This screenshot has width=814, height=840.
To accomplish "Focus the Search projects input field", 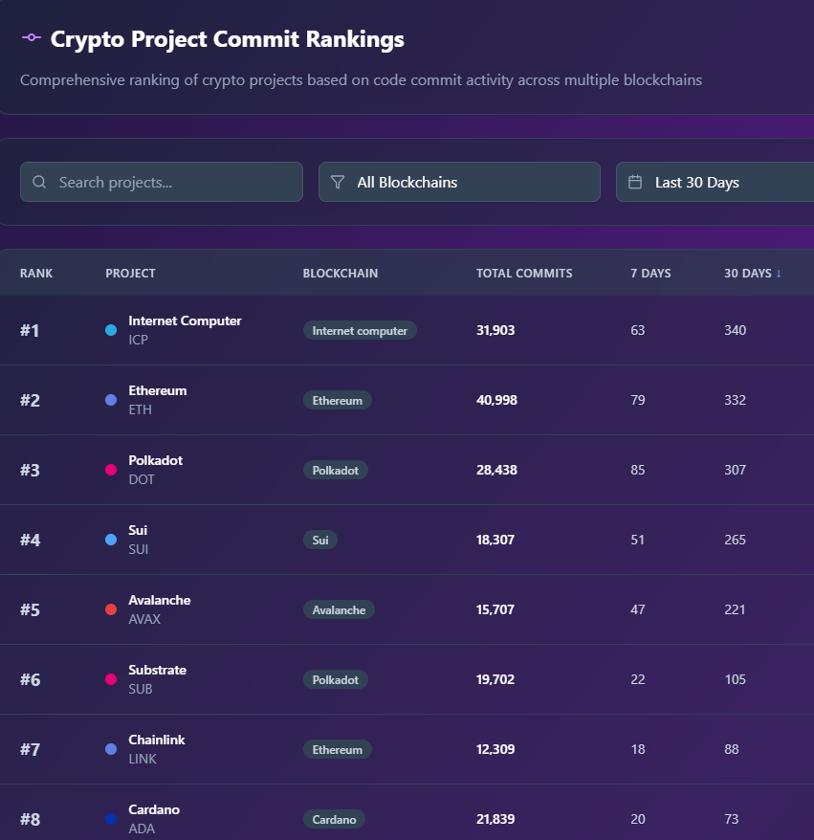I will 162,182.
